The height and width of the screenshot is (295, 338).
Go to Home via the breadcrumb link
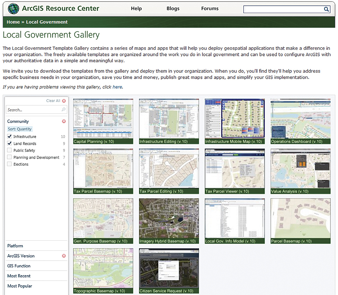13,22
